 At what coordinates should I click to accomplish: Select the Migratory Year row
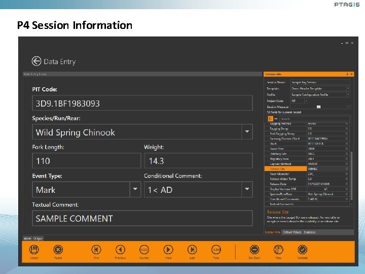tap(307, 159)
